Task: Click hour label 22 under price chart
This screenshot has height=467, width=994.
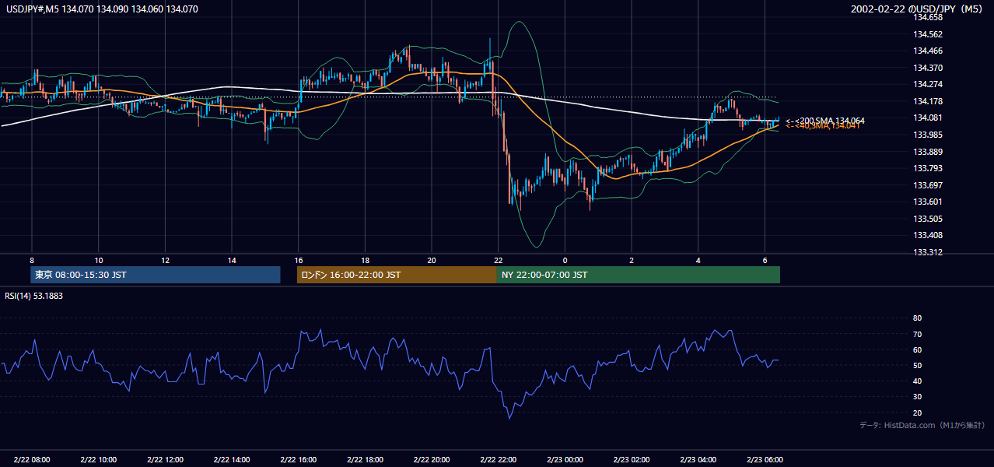Action: (499, 260)
